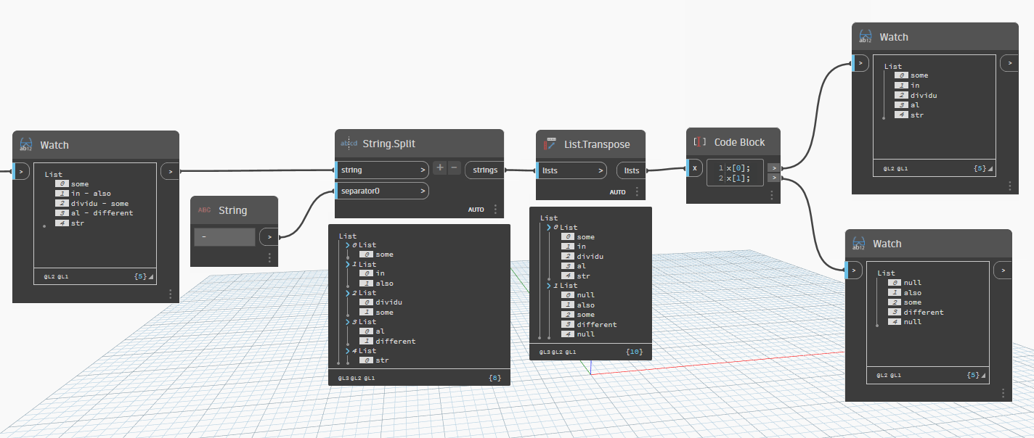Click the String node ABC icon
Image resolution: width=1034 pixels, height=438 pixels.
coord(205,210)
